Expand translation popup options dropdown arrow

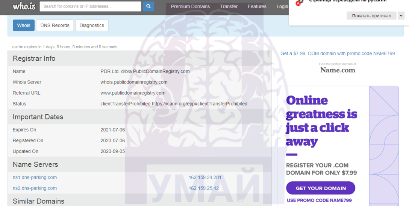[401, 16]
